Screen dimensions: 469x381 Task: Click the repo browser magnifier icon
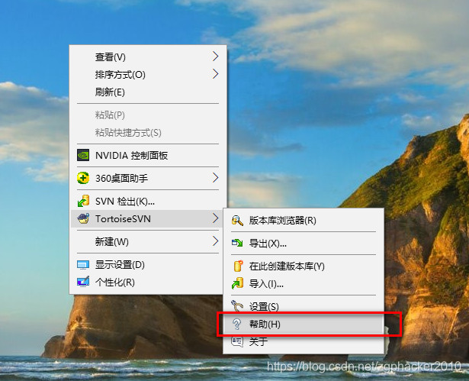click(237, 221)
